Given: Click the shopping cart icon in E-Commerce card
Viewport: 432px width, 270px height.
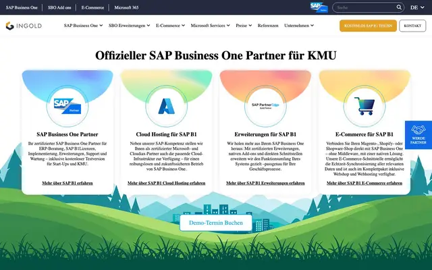Looking at the screenshot, I should 364,106.
